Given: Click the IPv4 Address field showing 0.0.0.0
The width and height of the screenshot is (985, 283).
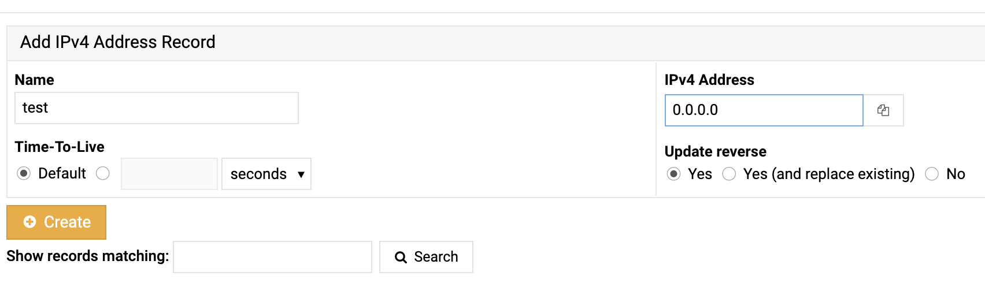Looking at the screenshot, I should tap(764, 110).
